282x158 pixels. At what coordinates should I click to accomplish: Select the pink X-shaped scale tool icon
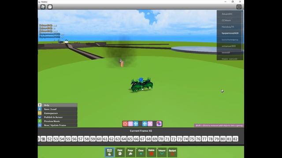[150, 124]
